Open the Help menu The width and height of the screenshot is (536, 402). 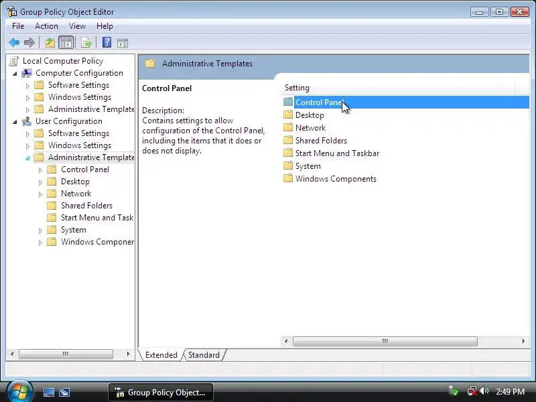pos(105,26)
